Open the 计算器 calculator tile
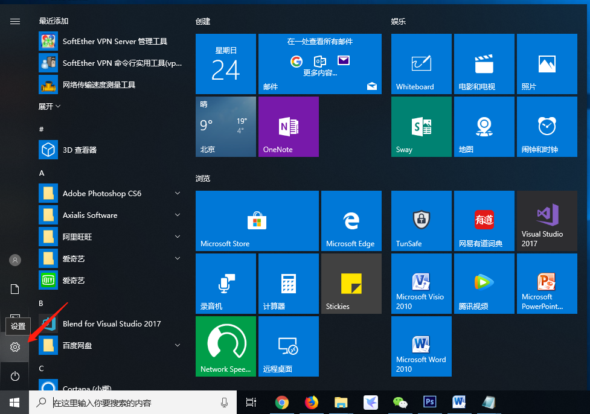The height and width of the screenshot is (414, 590). tap(289, 284)
